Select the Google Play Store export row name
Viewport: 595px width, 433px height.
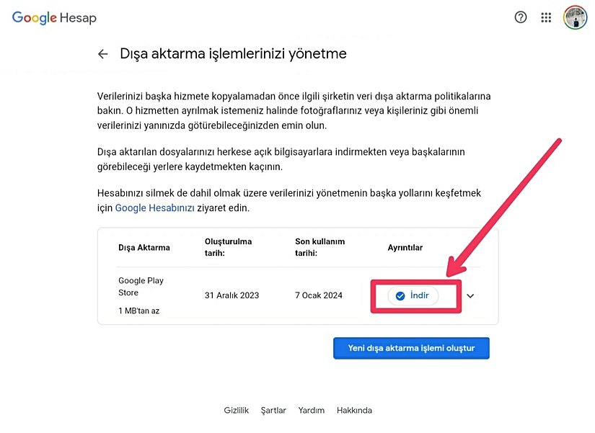141,287
